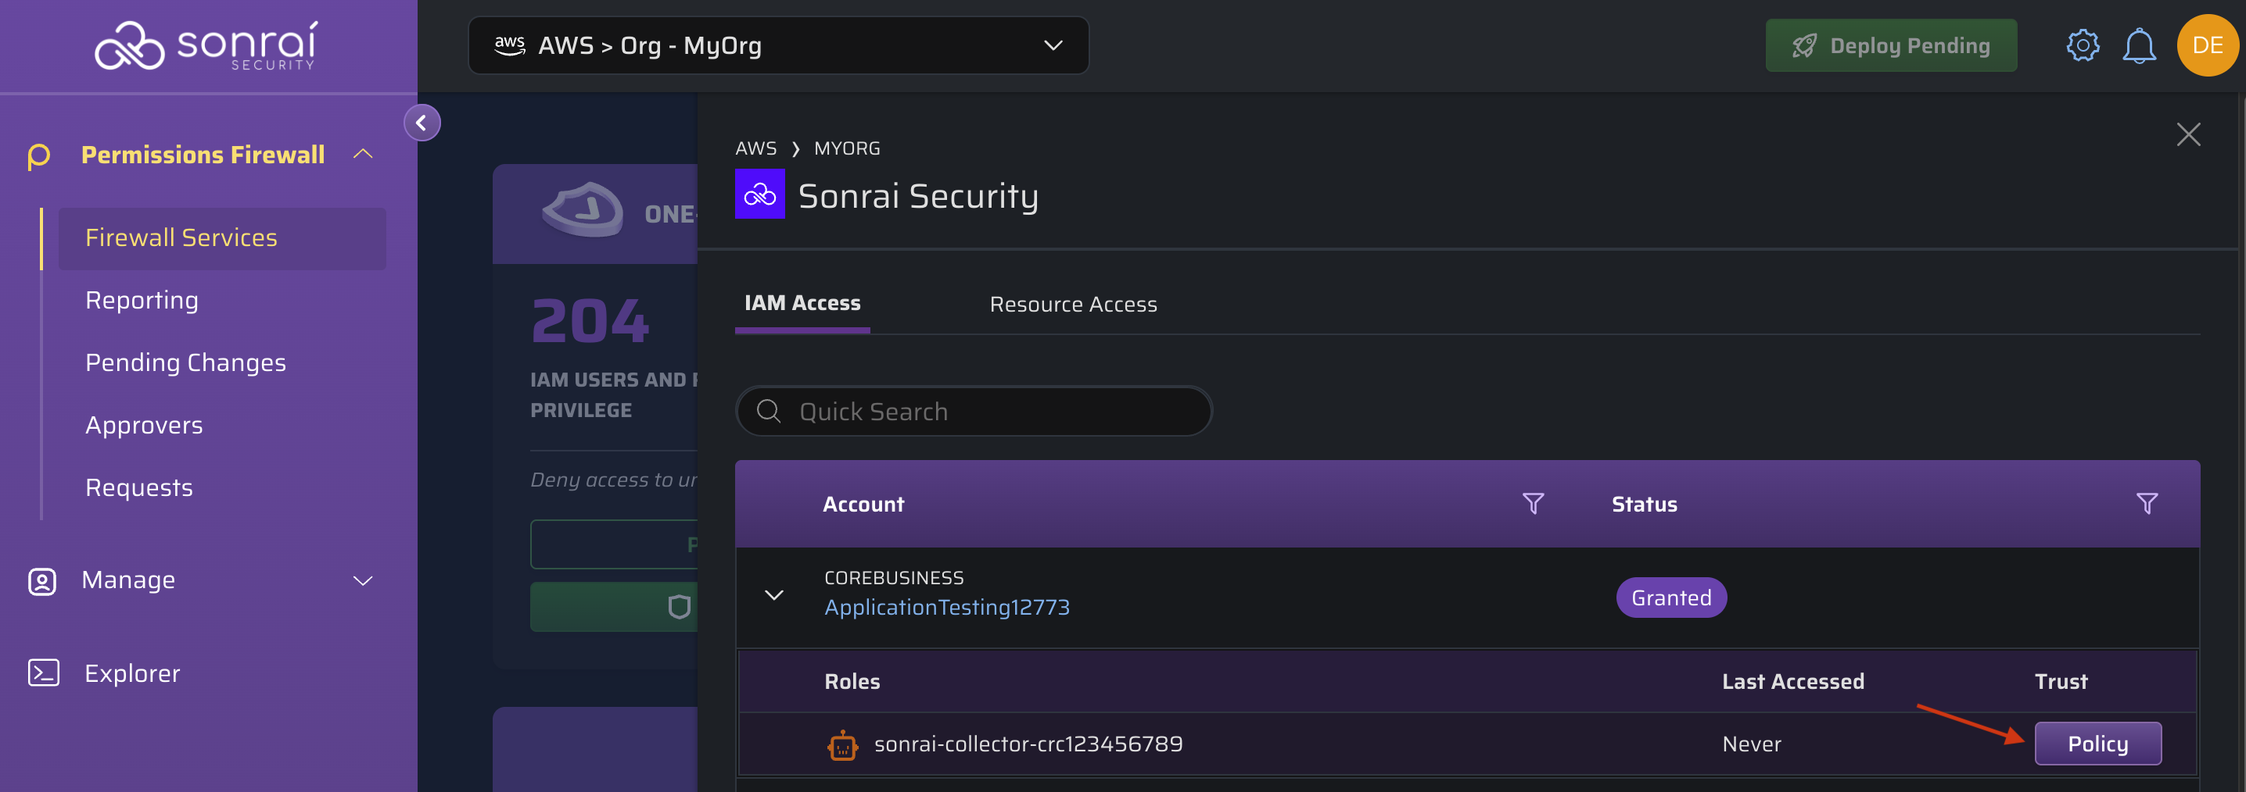Click the Policy trust button
This screenshot has width=2246, height=792.
point(2097,744)
